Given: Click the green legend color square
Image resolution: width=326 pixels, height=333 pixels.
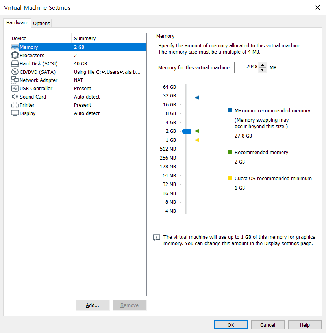Looking at the screenshot, I should coord(230,152).
